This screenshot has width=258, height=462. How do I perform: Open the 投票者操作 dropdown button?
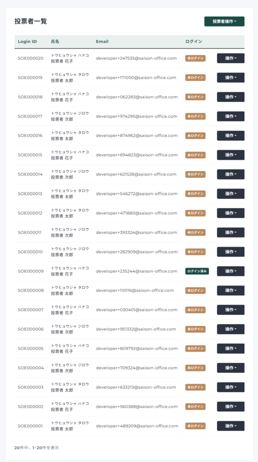(x=224, y=22)
